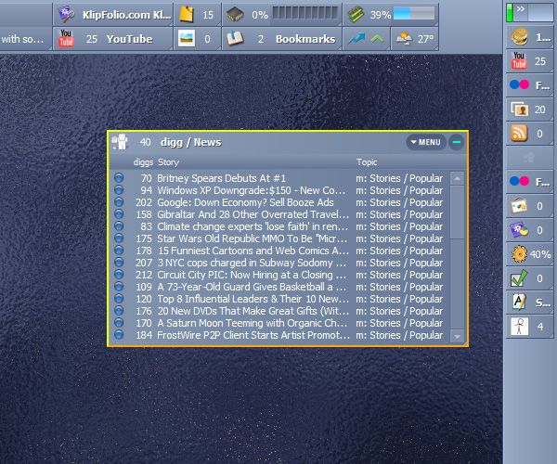
Task: Click the scrollbar thumb of the digg story list
Action: [457, 213]
